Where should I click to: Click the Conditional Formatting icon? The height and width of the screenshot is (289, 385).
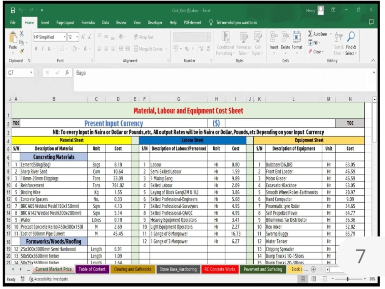tap(225, 37)
